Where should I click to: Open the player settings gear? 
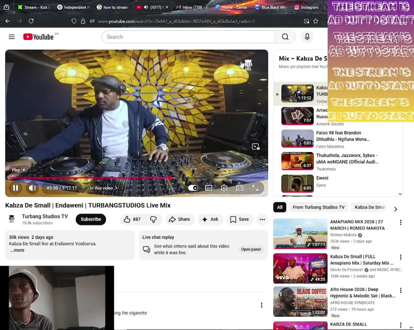(224, 188)
